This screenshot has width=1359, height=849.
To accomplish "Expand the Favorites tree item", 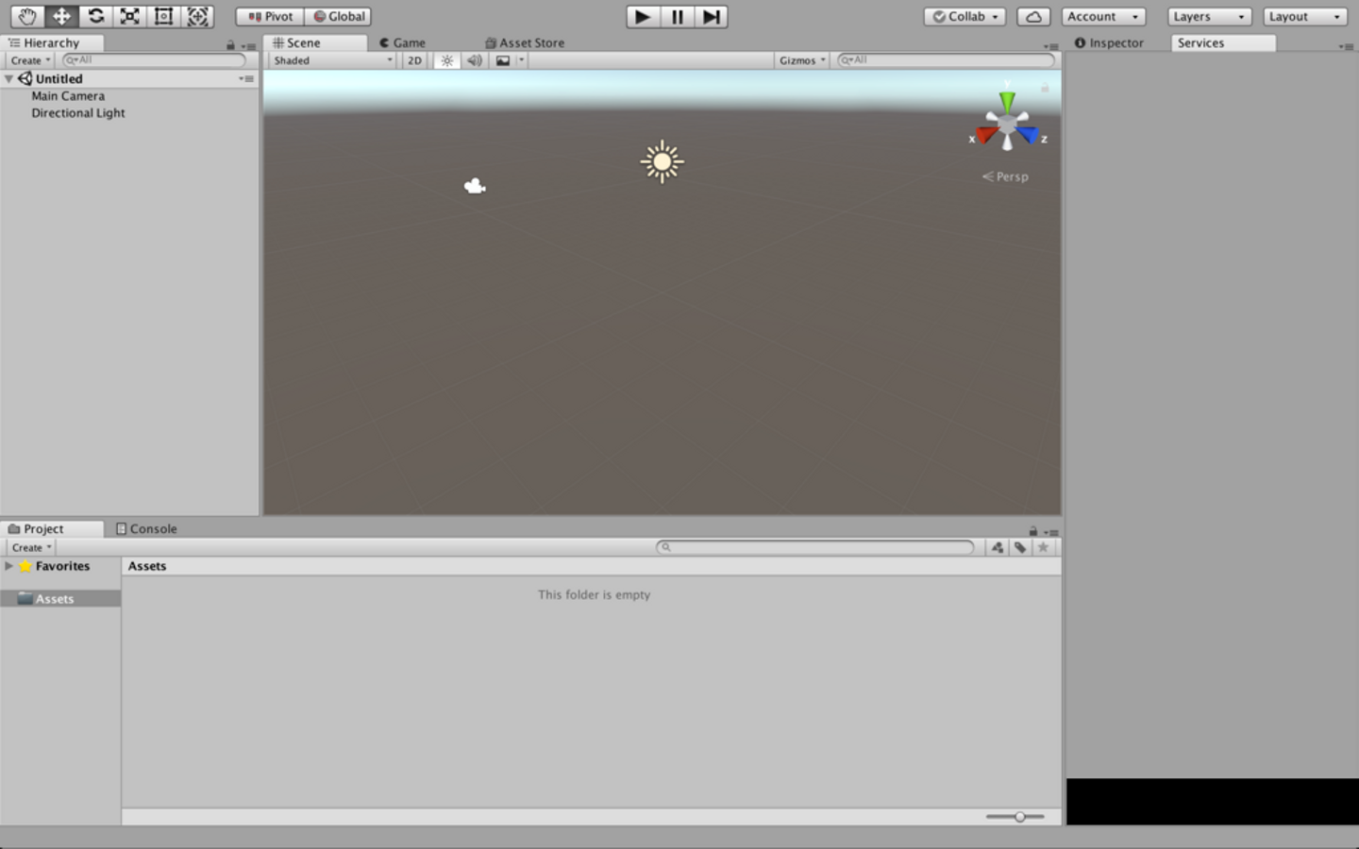I will tap(8, 566).
